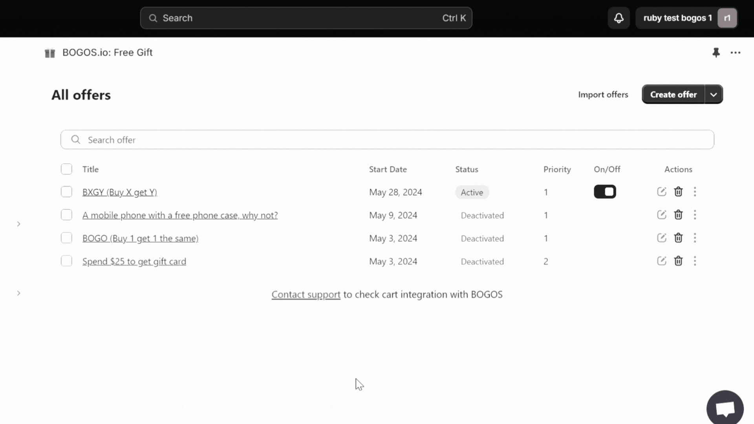Expand the upper left sidebar chevron
Viewport: 754px width, 424px height.
(18, 224)
